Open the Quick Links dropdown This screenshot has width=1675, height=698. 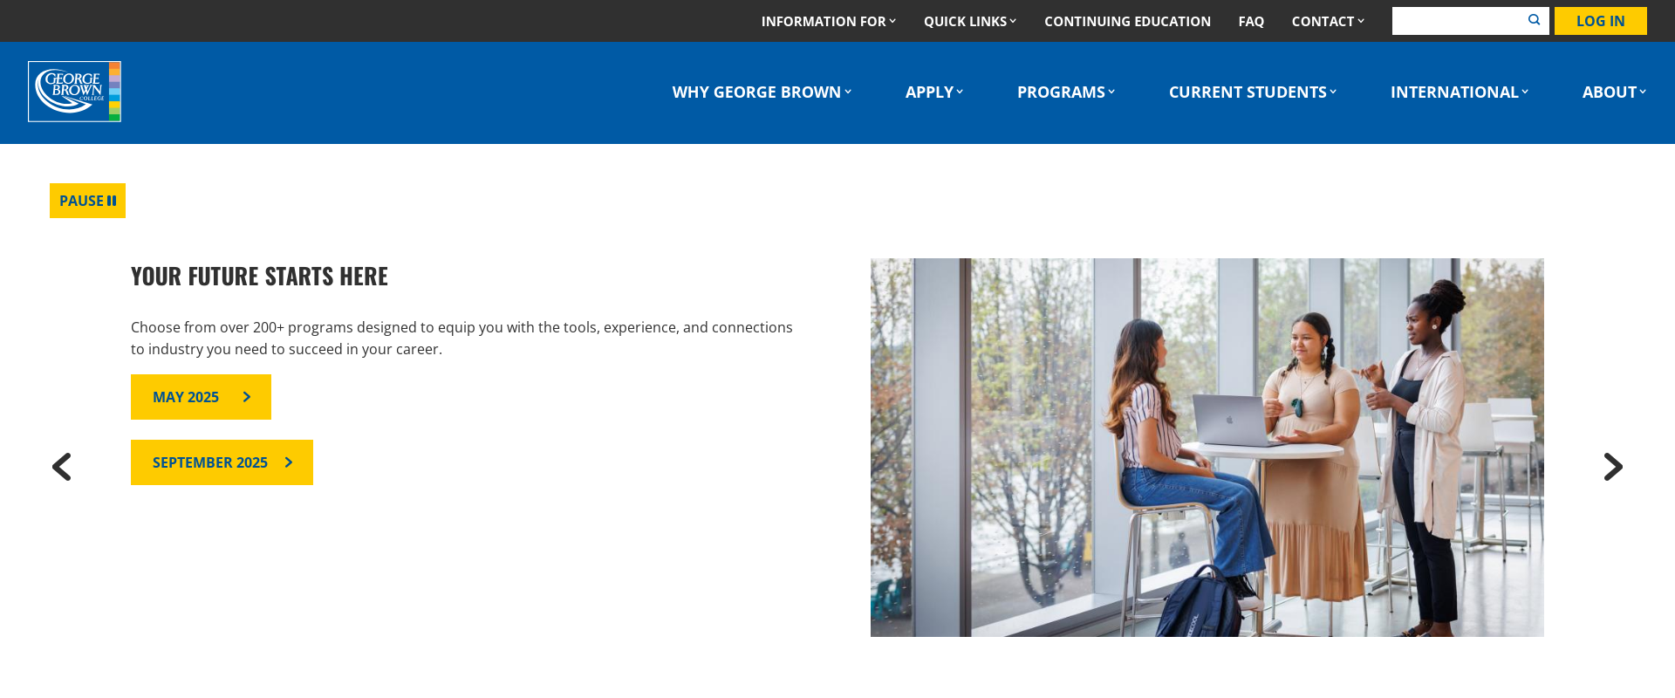(x=969, y=21)
